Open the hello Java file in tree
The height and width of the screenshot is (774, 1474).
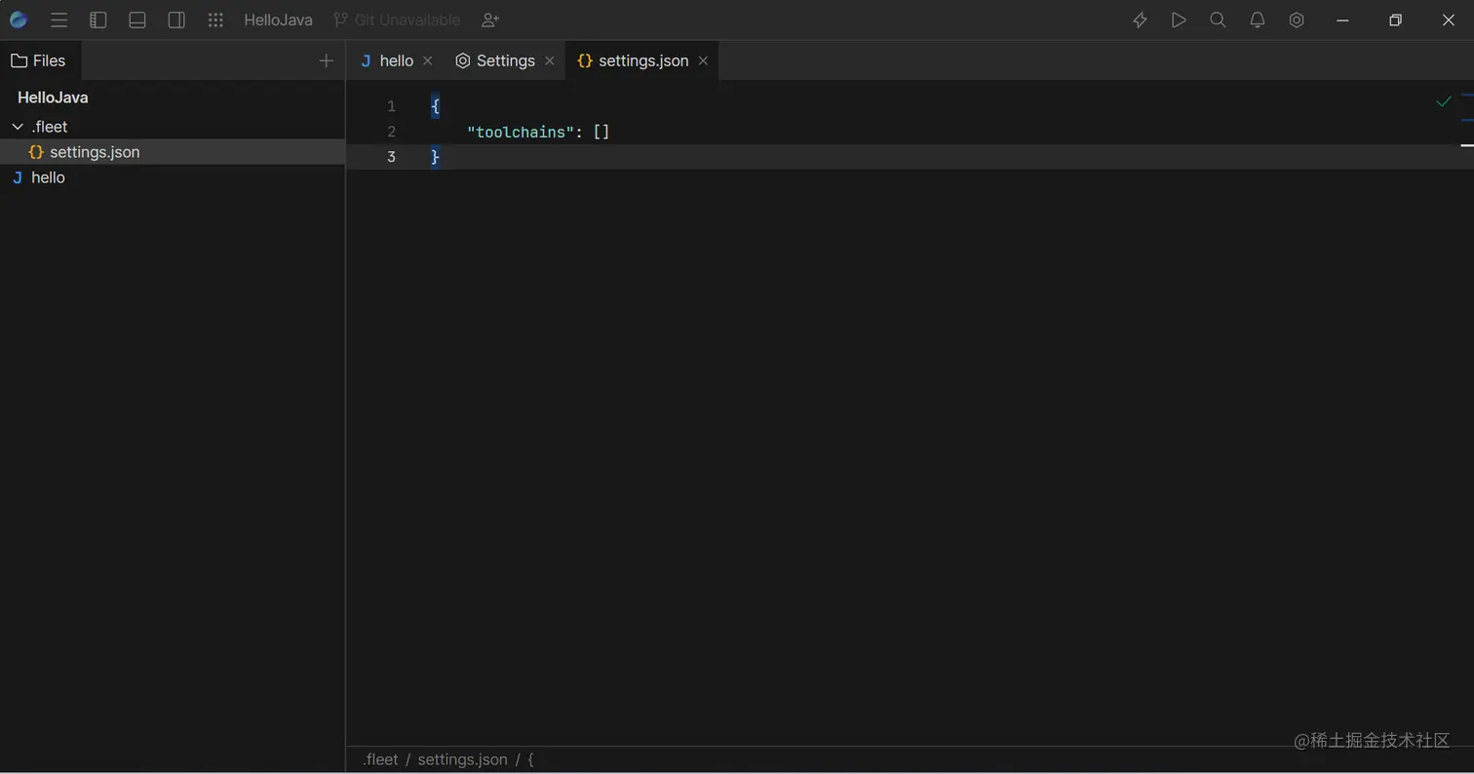173,177
